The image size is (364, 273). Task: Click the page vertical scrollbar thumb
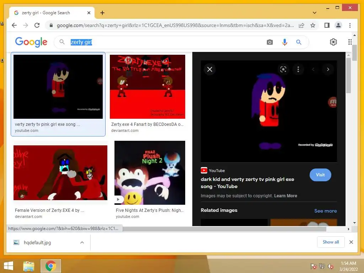[x=354, y=53]
